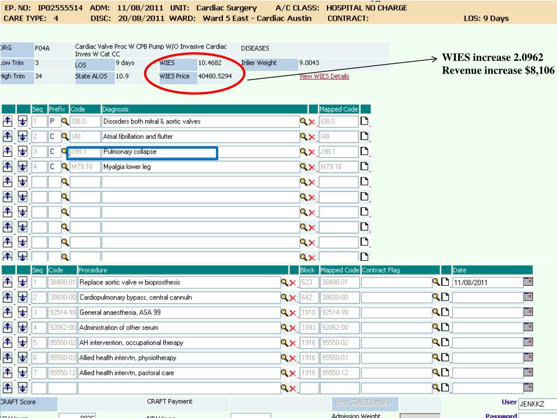Click the Mapped Code header in diagnosis table
Image resolution: width=557 pixels, height=418 pixels.
338,109
